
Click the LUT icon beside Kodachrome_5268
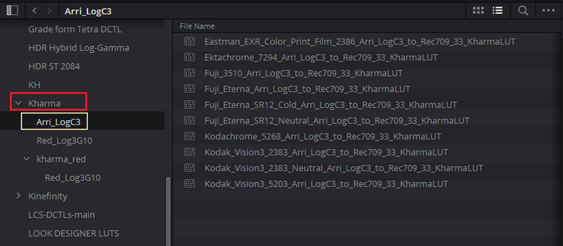point(190,136)
